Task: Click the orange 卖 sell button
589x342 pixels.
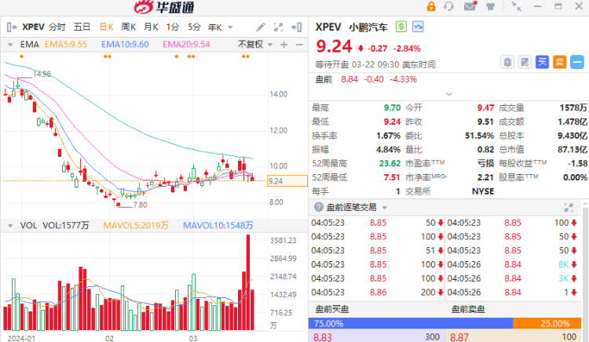Action: click(559, 62)
